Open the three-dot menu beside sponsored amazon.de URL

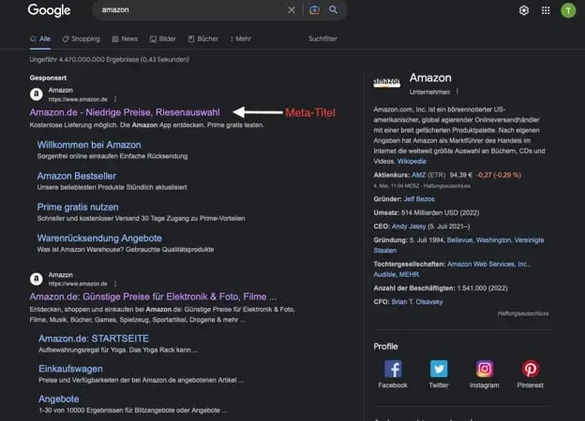115,99
